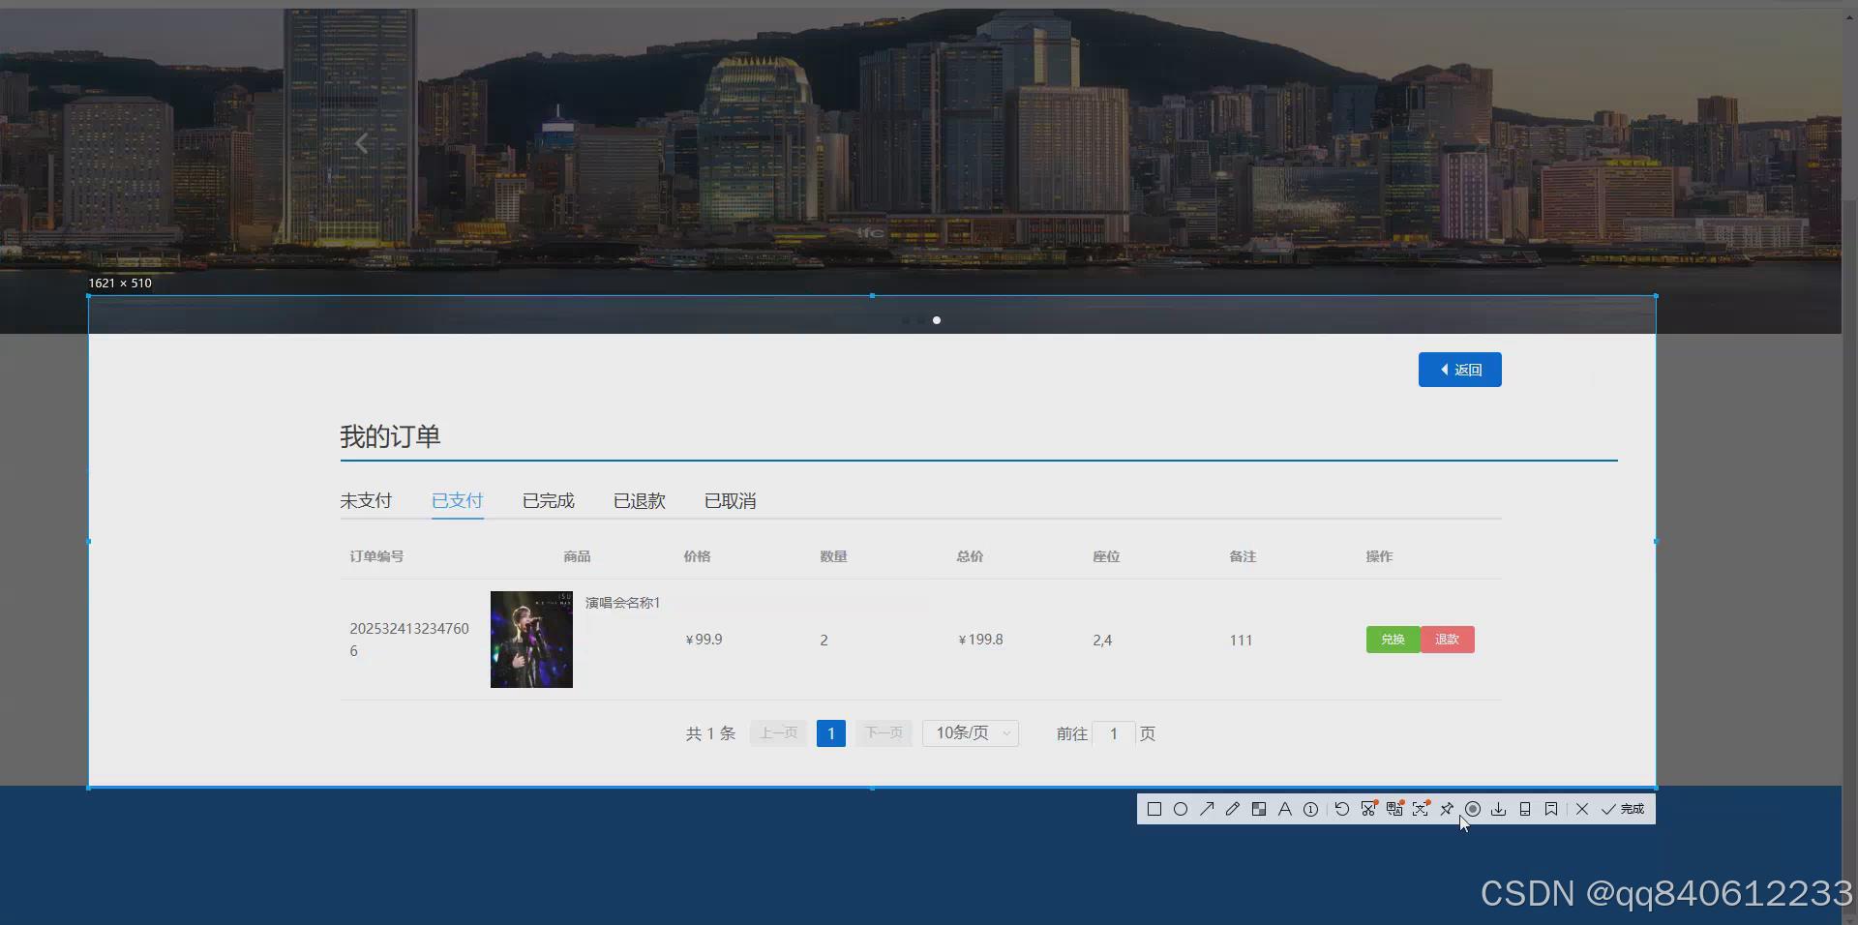Start screen recording from toolbar

click(x=1473, y=809)
